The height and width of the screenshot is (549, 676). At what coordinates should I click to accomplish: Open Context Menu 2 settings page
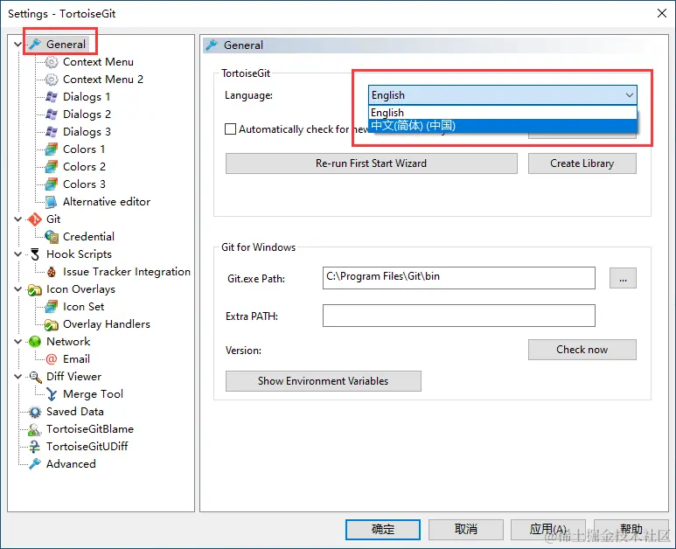coord(103,80)
